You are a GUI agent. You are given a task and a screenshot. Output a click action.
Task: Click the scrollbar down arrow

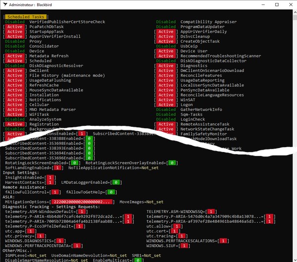[295, 260]
